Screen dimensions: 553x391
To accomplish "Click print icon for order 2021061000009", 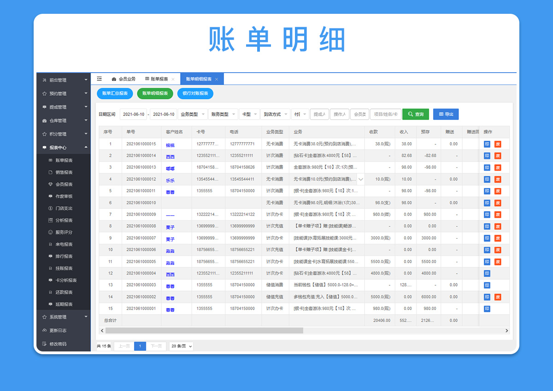I will [487, 214].
